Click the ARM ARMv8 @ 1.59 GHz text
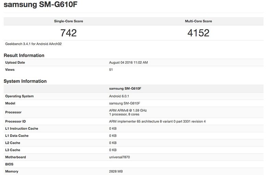This screenshot has width=268, height=177. 128,111
